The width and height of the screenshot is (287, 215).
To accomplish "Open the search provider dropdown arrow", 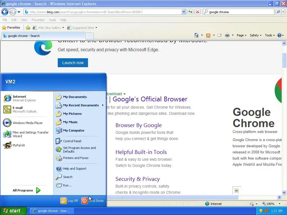I will coord(283,12).
